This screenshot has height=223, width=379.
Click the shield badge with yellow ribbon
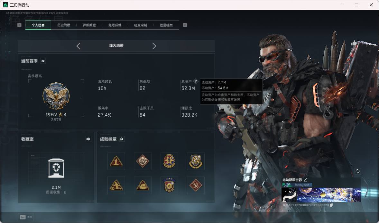pos(196,161)
